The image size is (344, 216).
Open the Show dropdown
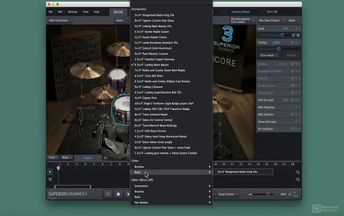pyautogui.click(x=294, y=20)
